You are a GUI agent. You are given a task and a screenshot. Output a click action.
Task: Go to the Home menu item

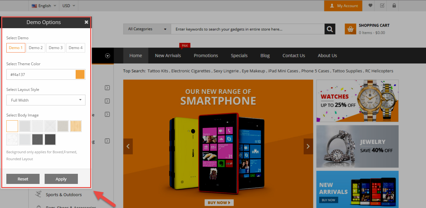point(135,56)
